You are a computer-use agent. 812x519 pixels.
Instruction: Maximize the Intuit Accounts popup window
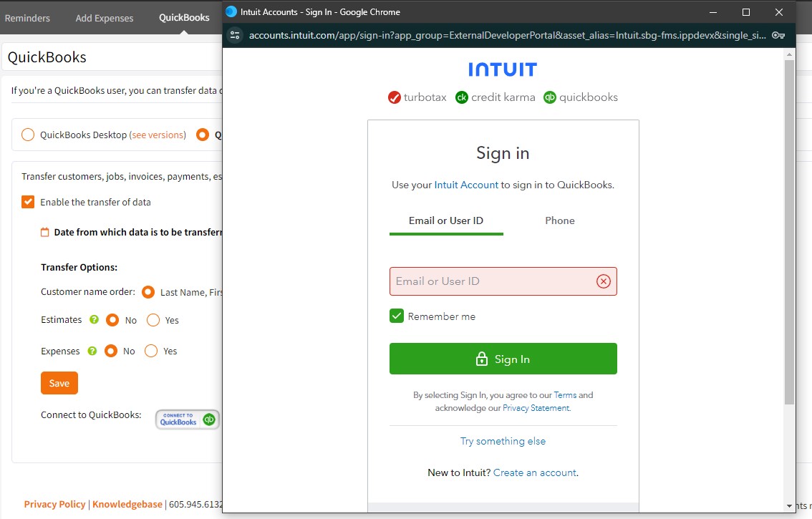[x=745, y=12]
